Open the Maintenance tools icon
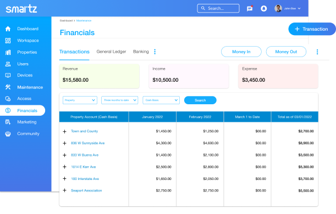The width and height of the screenshot is (336, 214). [8, 87]
